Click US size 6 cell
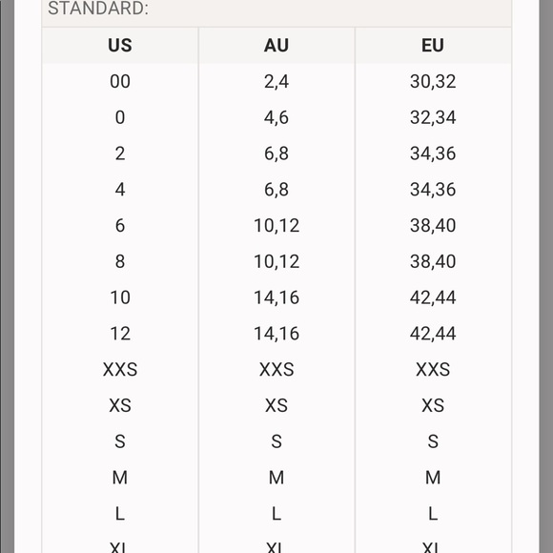Image resolution: width=553 pixels, height=553 pixels. click(120, 225)
